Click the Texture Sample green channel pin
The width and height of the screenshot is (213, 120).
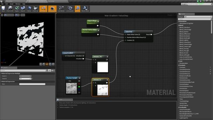pyautogui.click(x=79, y=87)
